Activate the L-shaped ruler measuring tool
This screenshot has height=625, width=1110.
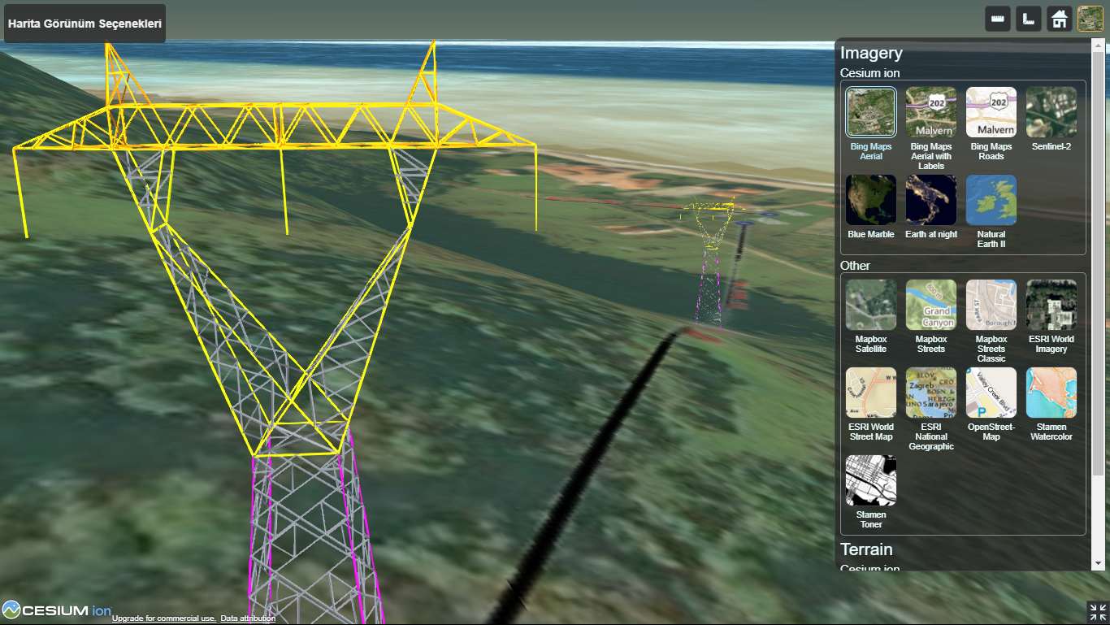pos(1029,19)
